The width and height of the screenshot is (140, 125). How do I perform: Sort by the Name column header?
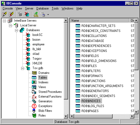99,21
